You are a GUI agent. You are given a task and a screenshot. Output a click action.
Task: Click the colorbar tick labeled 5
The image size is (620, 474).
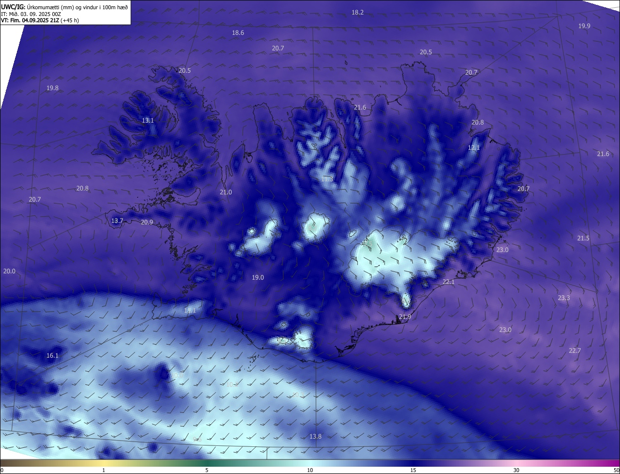207,470
